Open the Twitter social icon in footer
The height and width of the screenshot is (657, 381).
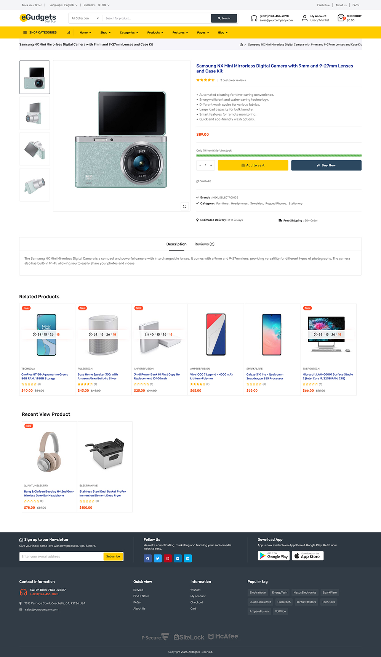point(158,558)
